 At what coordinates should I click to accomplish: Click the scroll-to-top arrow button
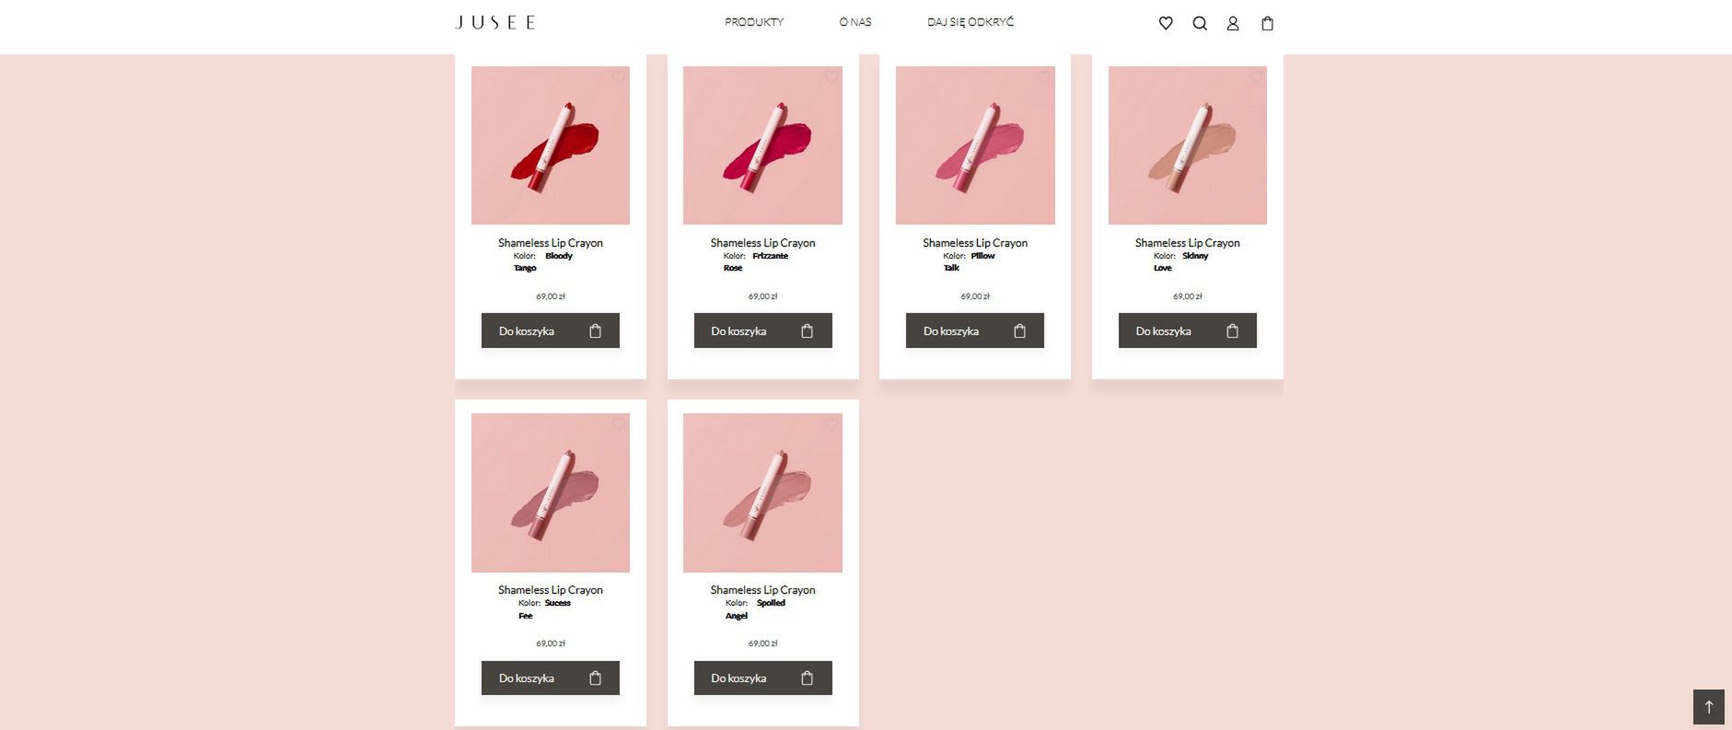[1709, 707]
